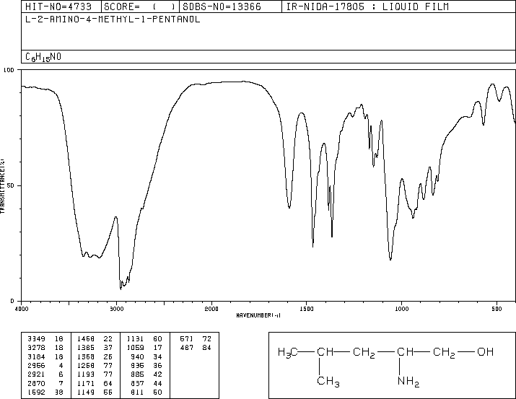Click the IR-NIDA-17805 LIQUID FILM label
516x399 pixels.
coord(367,6)
